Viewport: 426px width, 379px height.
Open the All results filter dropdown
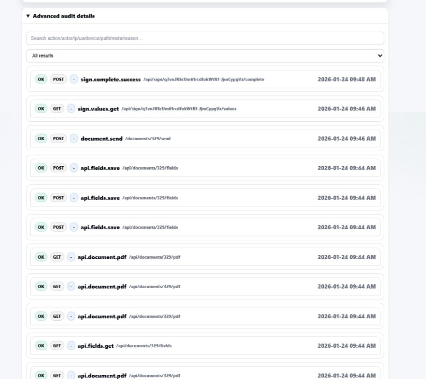click(x=205, y=55)
